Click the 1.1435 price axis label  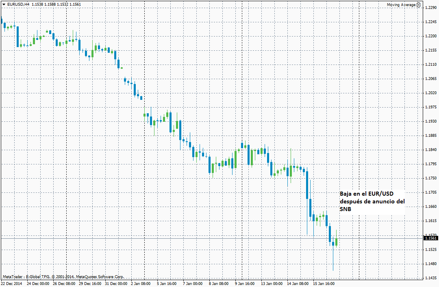430,278
